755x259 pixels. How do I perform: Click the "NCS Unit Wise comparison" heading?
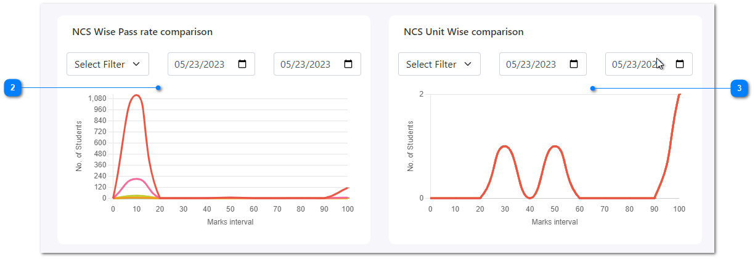463,32
